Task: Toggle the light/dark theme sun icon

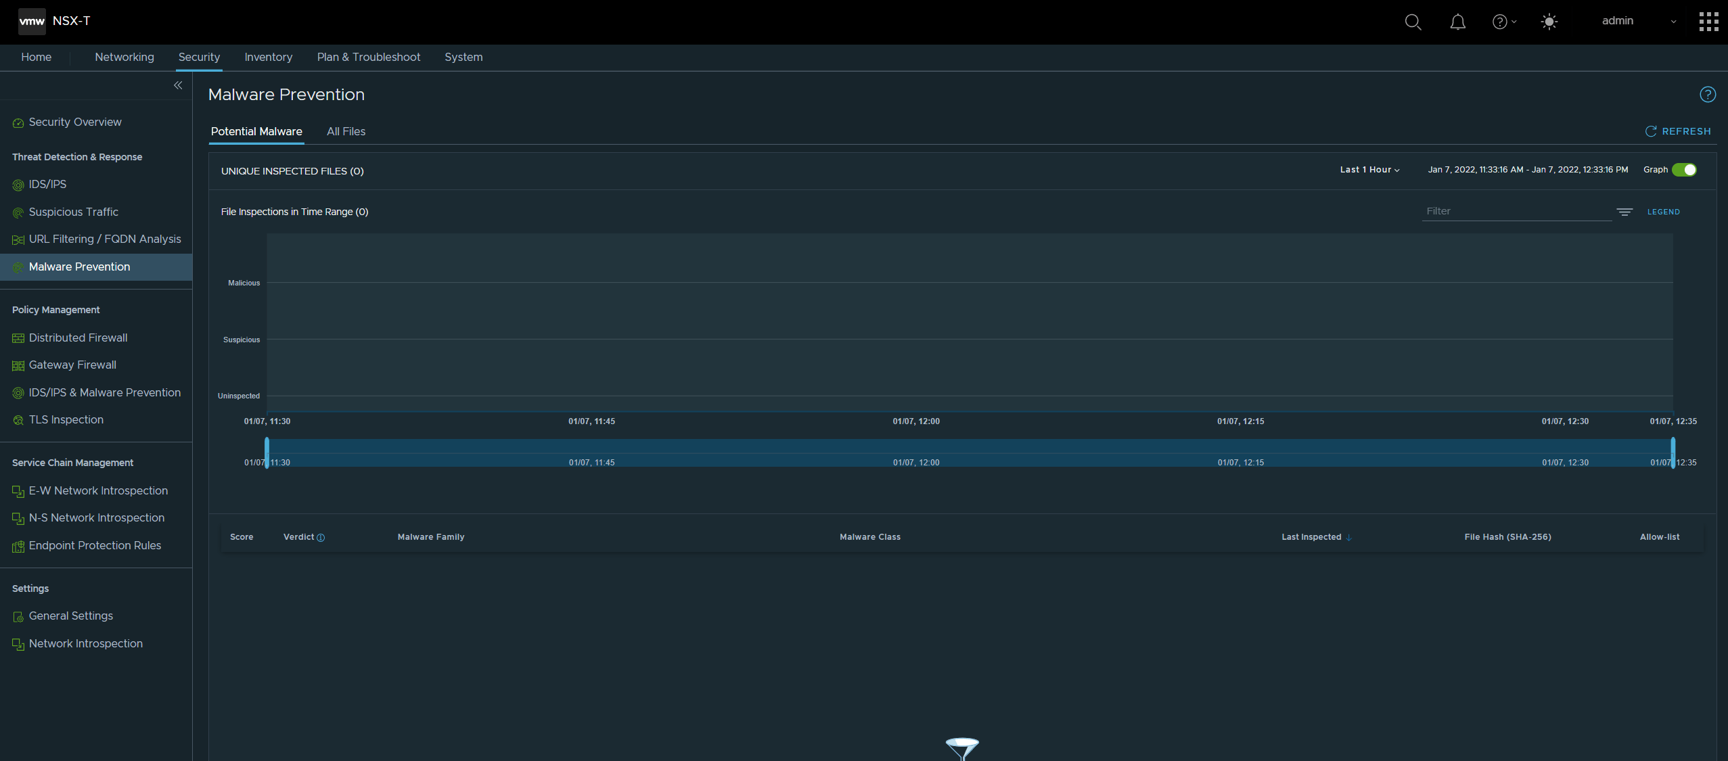Action: [1549, 22]
